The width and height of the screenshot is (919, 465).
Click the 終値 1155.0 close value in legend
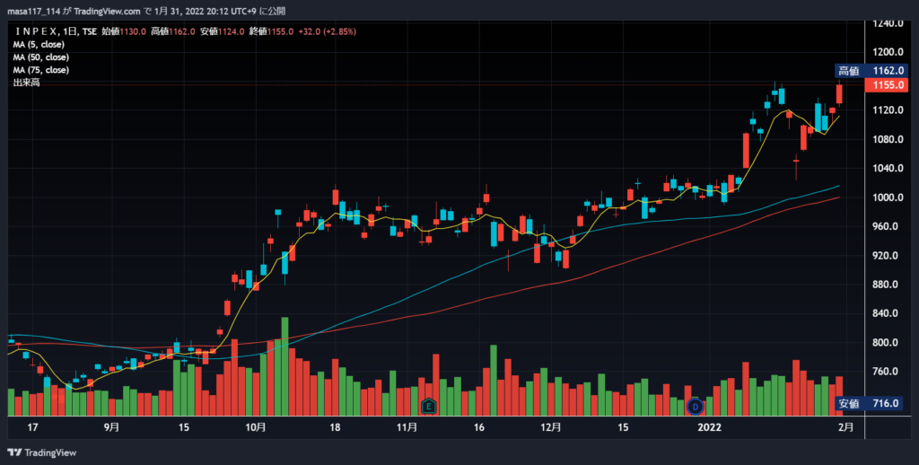271,31
